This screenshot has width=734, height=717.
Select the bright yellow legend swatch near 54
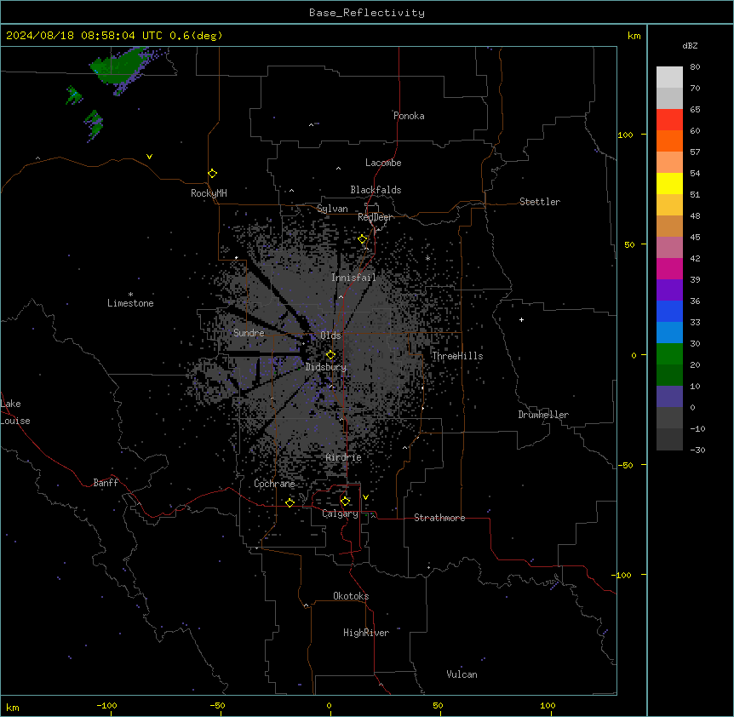point(669,183)
